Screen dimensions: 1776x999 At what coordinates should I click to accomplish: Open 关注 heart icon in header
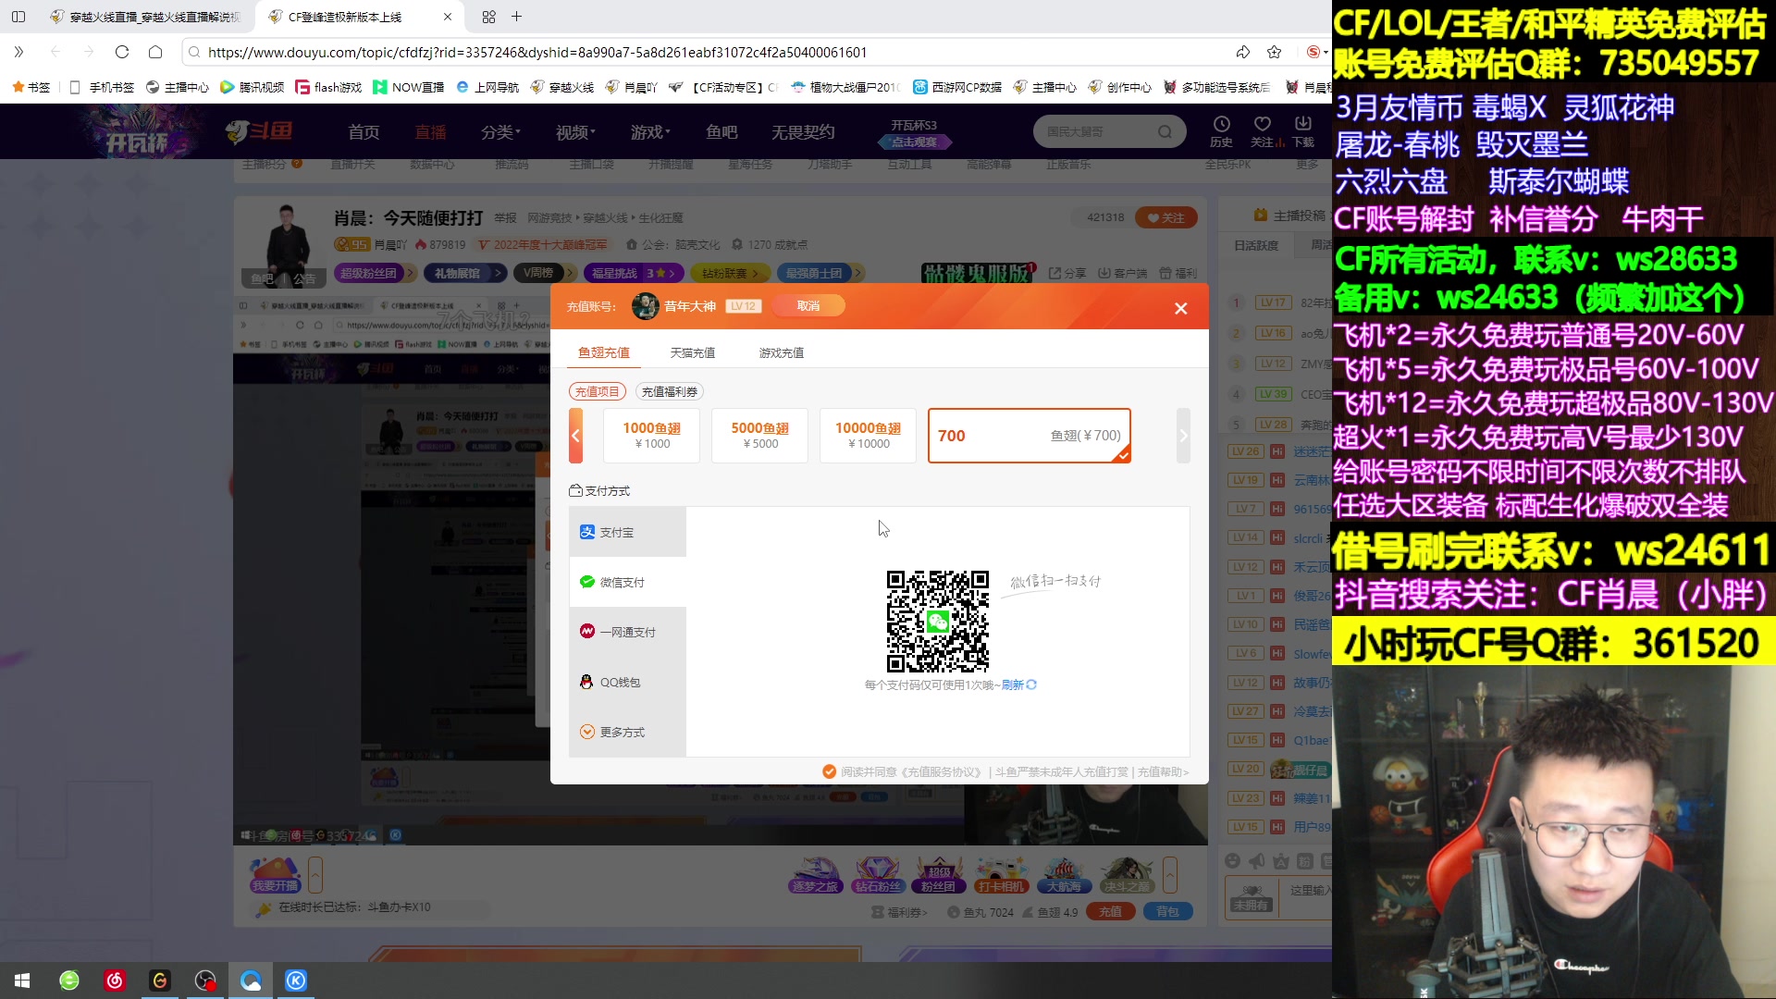1263,131
